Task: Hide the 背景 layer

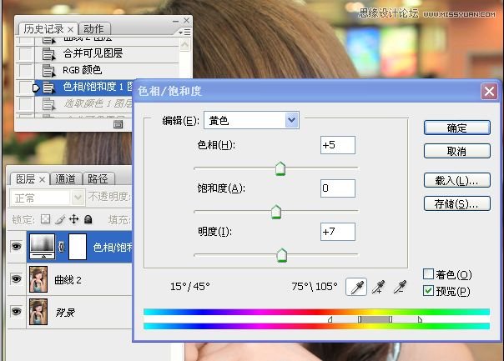Action: [17, 311]
